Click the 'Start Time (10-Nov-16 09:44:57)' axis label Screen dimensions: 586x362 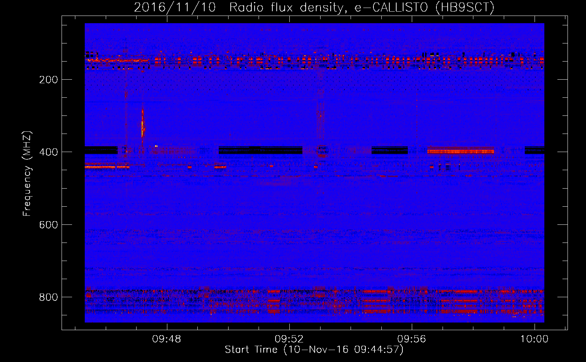(x=314, y=350)
